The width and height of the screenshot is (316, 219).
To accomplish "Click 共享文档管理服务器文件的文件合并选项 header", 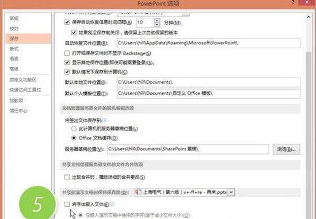I will [102, 164].
